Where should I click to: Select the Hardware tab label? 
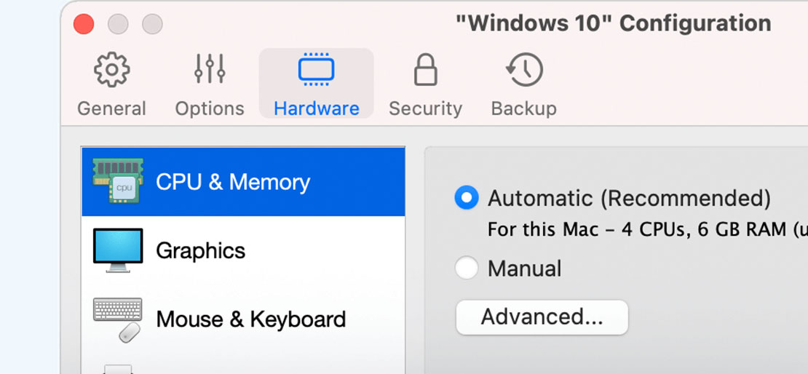pyautogui.click(x=317, y=108)
